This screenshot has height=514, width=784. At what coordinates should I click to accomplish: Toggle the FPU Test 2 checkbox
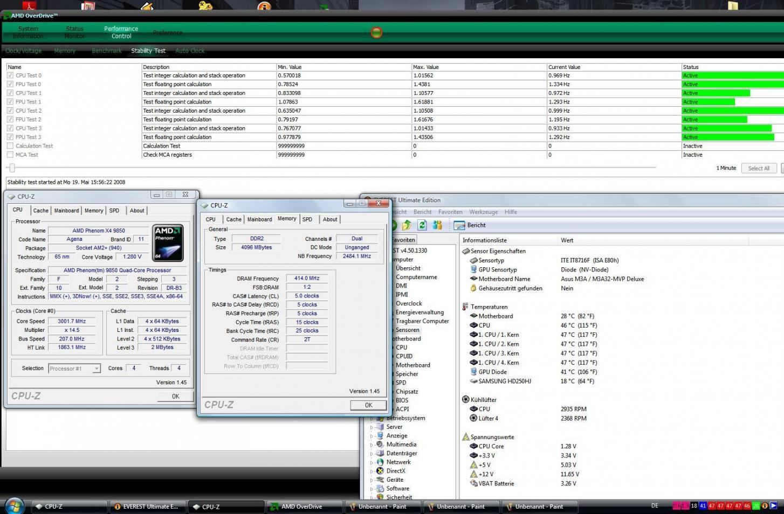pos(10,120)
